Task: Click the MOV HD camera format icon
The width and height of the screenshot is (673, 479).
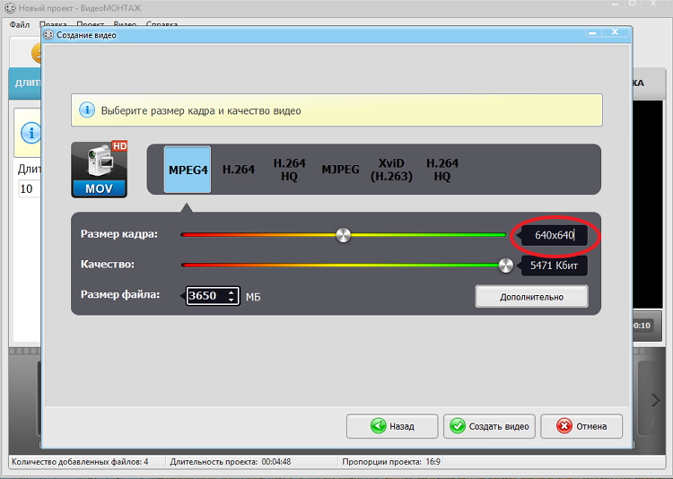Action: tap(100, 169)
